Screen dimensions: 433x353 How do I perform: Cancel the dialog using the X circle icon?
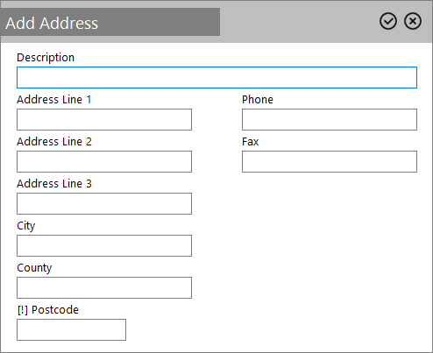[x=413, y=21]
